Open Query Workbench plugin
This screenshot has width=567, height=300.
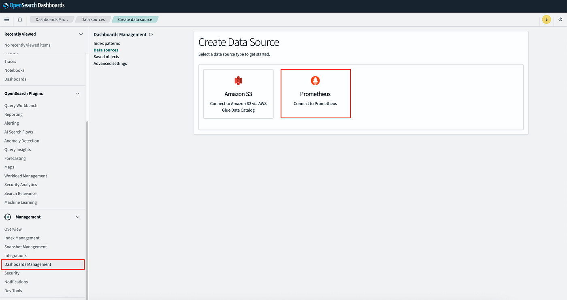(21, 106)
